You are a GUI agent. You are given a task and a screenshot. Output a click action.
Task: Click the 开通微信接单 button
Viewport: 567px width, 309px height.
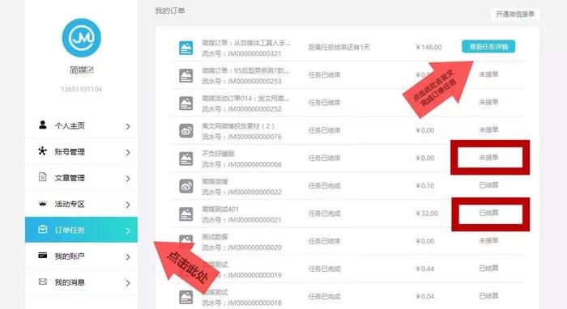[515, 14]
